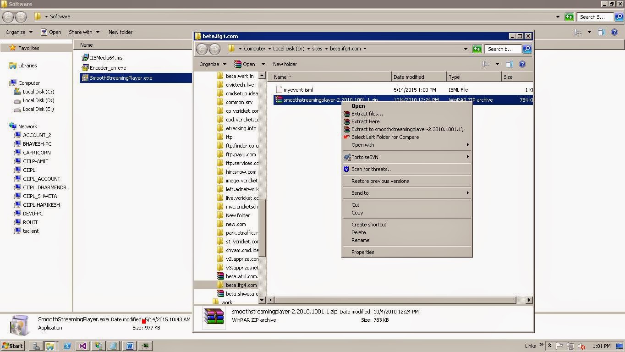Screen dimensions: 625x352
Task: Click horizontal scrollbar right arrow in file list
Action: [529, 300]
